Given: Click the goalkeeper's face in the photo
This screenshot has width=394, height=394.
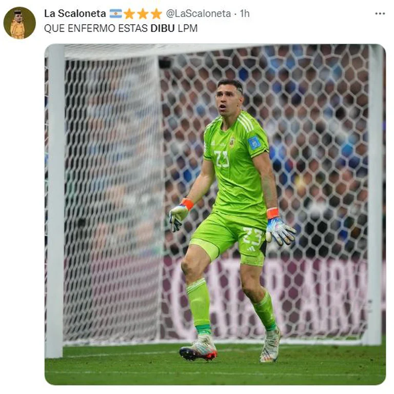Looking at the screenshot, I should click(228, 99).
